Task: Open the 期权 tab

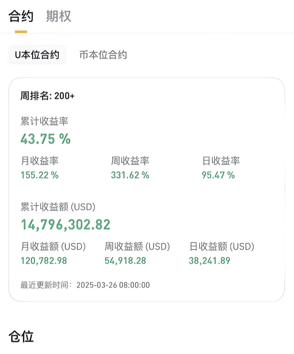Action: (x=59, y=16)
